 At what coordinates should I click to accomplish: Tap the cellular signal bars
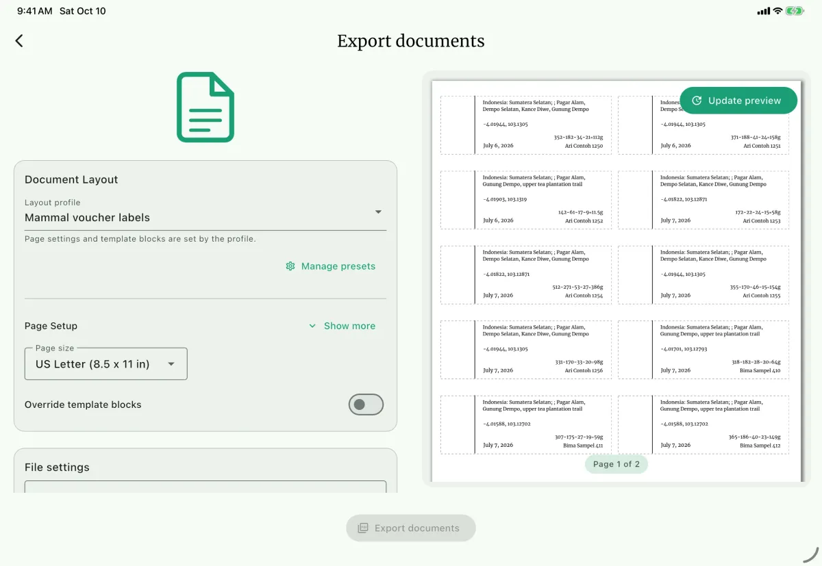tap(763, 11)
